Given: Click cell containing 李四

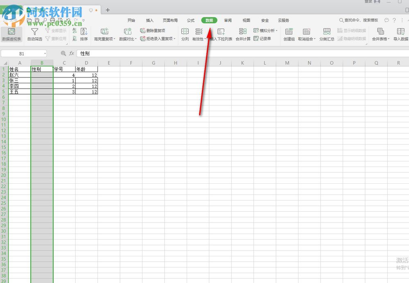Looking at the screenshot, I should coord(20,86).
